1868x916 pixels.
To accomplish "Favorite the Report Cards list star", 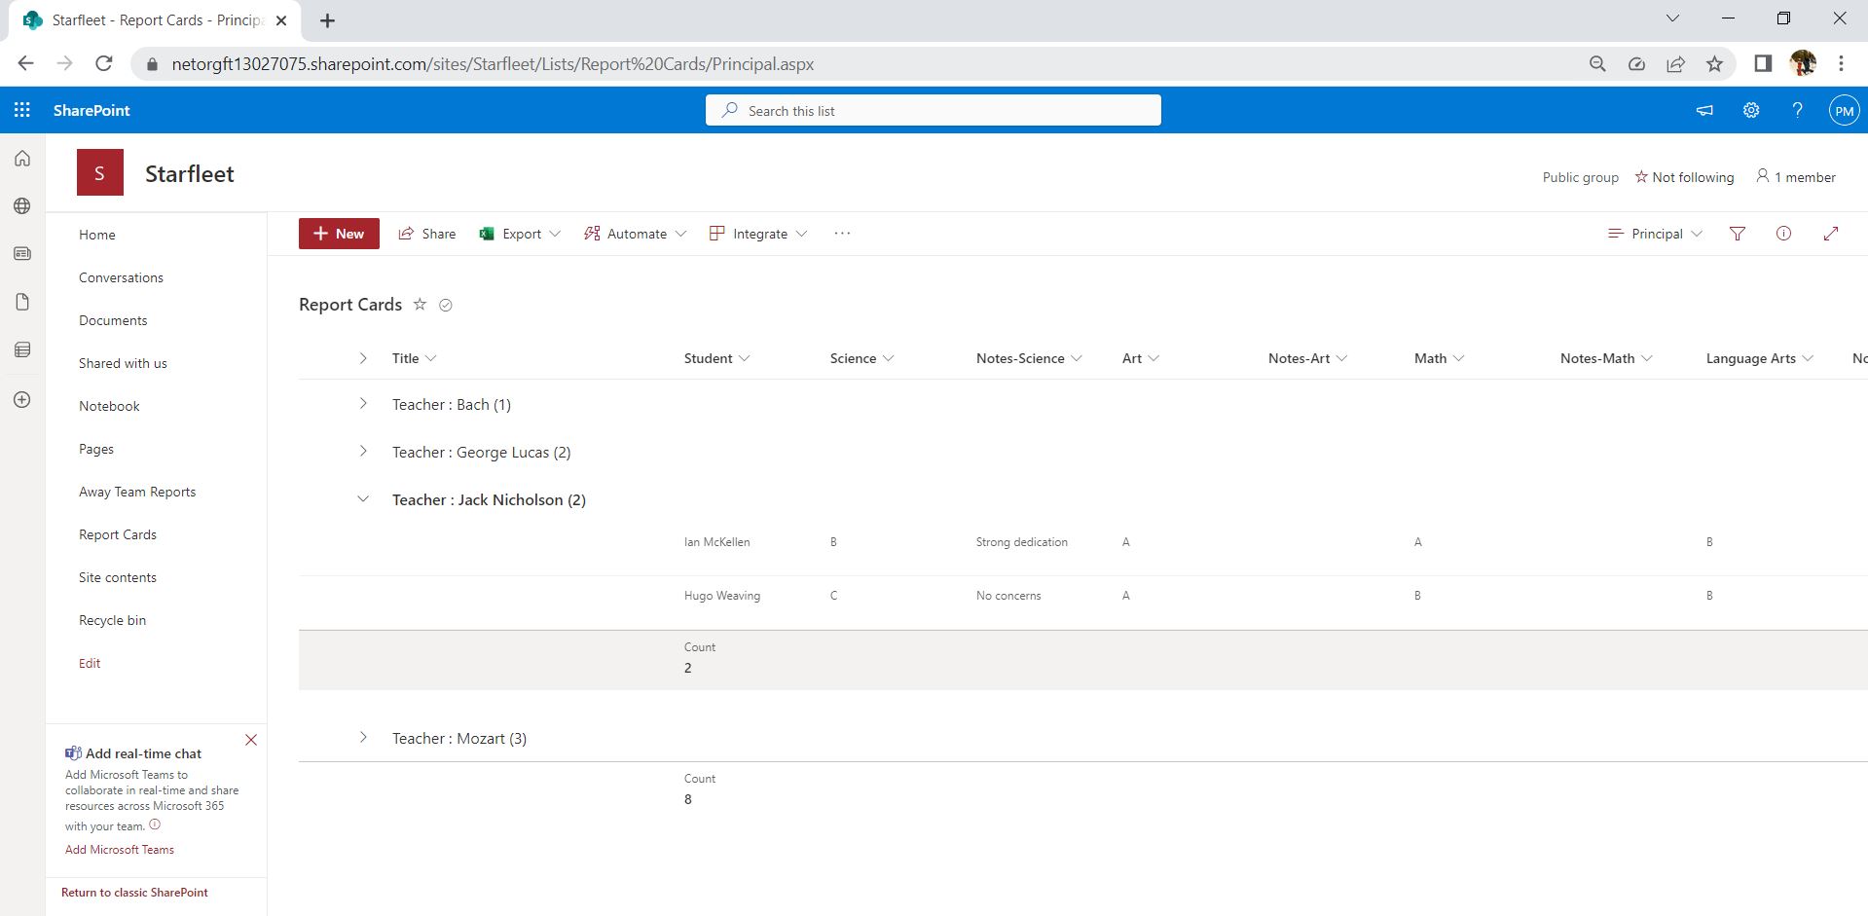I will tap(420, 305).
